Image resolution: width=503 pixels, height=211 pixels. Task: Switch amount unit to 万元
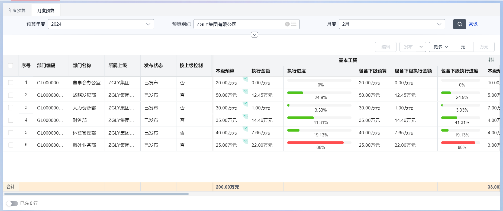pyautogui.click(x=484, y=47)
